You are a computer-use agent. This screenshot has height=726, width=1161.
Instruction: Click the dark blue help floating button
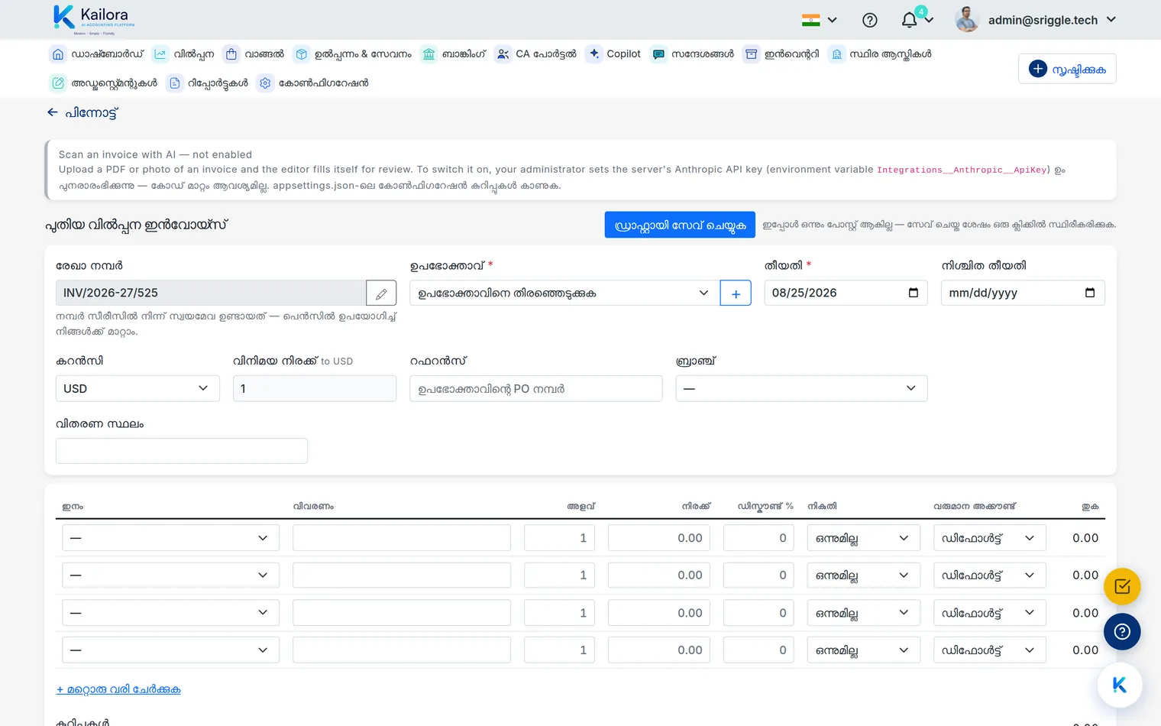pos(1122,632)
